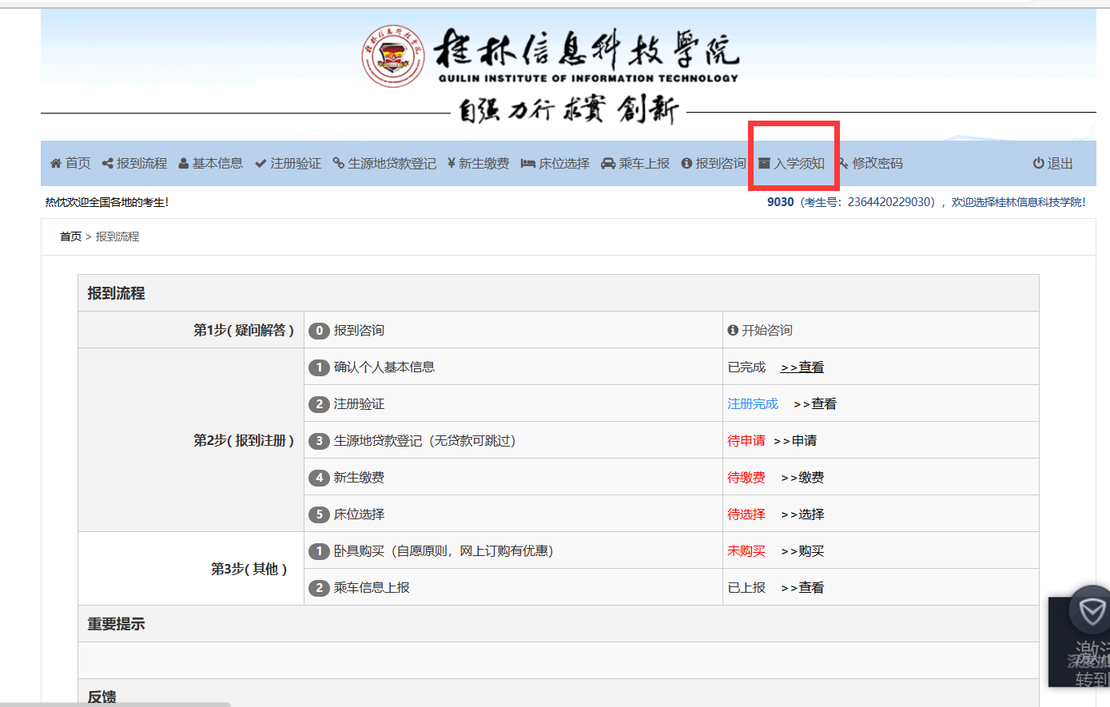Click the shield icon at bottom right

(x=1091, y=613)
